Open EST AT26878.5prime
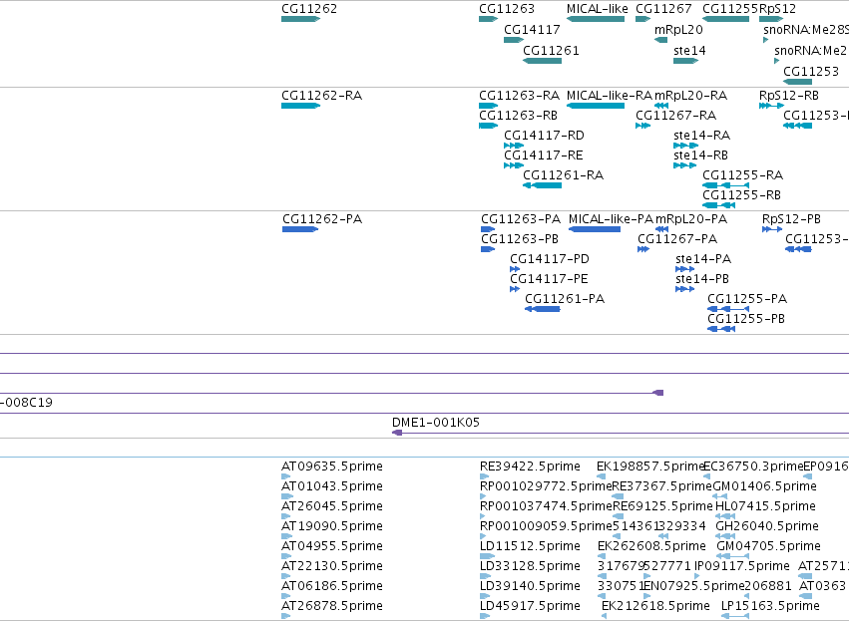Screen dimensions: 849x621 [332, 606]
